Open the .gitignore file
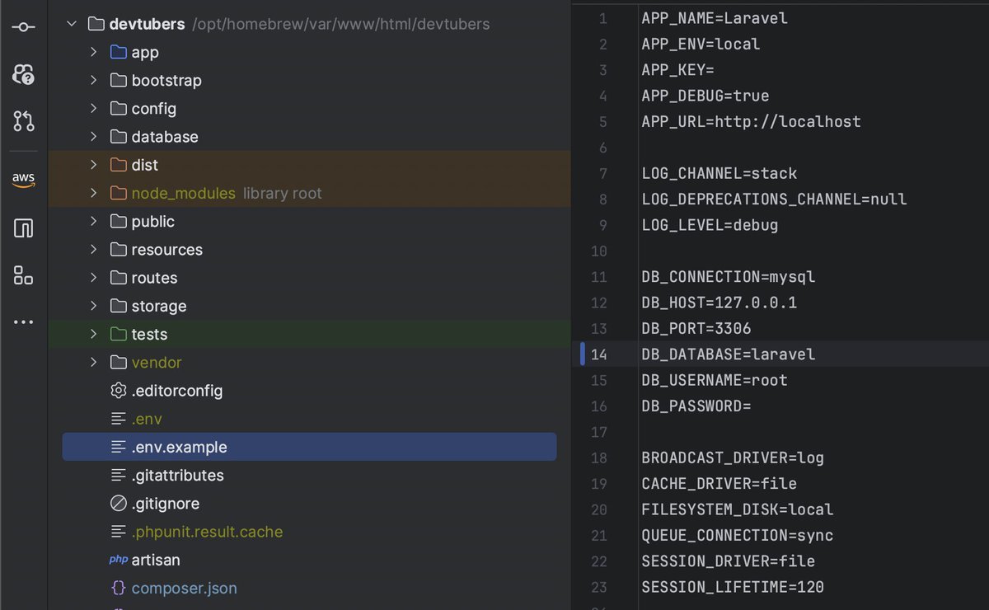The width and height of the screenshot is (989, 610). (x=166, y=503)
